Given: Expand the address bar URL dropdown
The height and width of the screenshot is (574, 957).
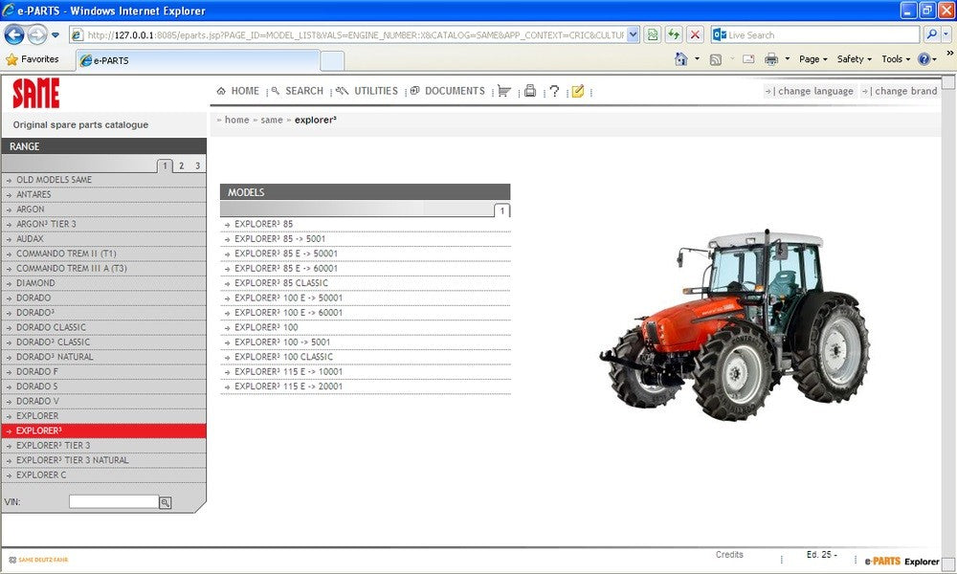Looking at the screenshot, I should click(633, 35).
